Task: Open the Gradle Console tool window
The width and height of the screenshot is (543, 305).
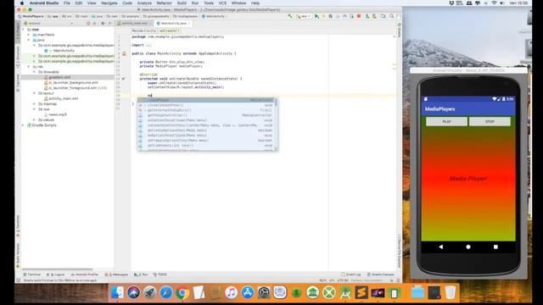Action: (x=381, y=274)
